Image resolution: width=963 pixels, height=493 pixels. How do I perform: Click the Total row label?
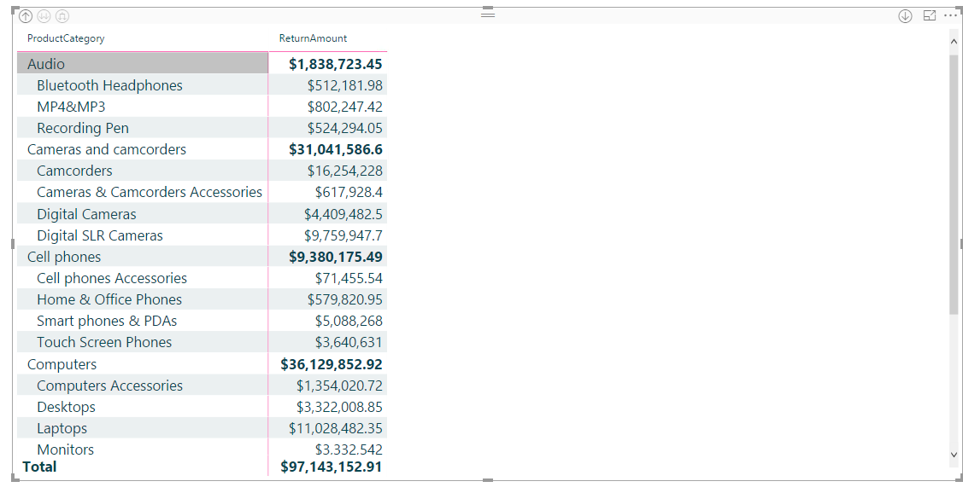39,467
